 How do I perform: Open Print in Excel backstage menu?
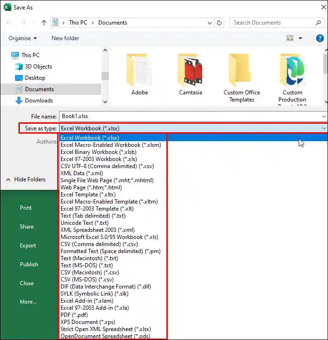26,208
